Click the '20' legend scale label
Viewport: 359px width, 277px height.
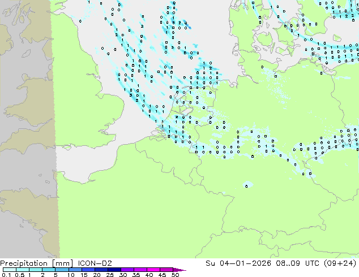[97, 275]
